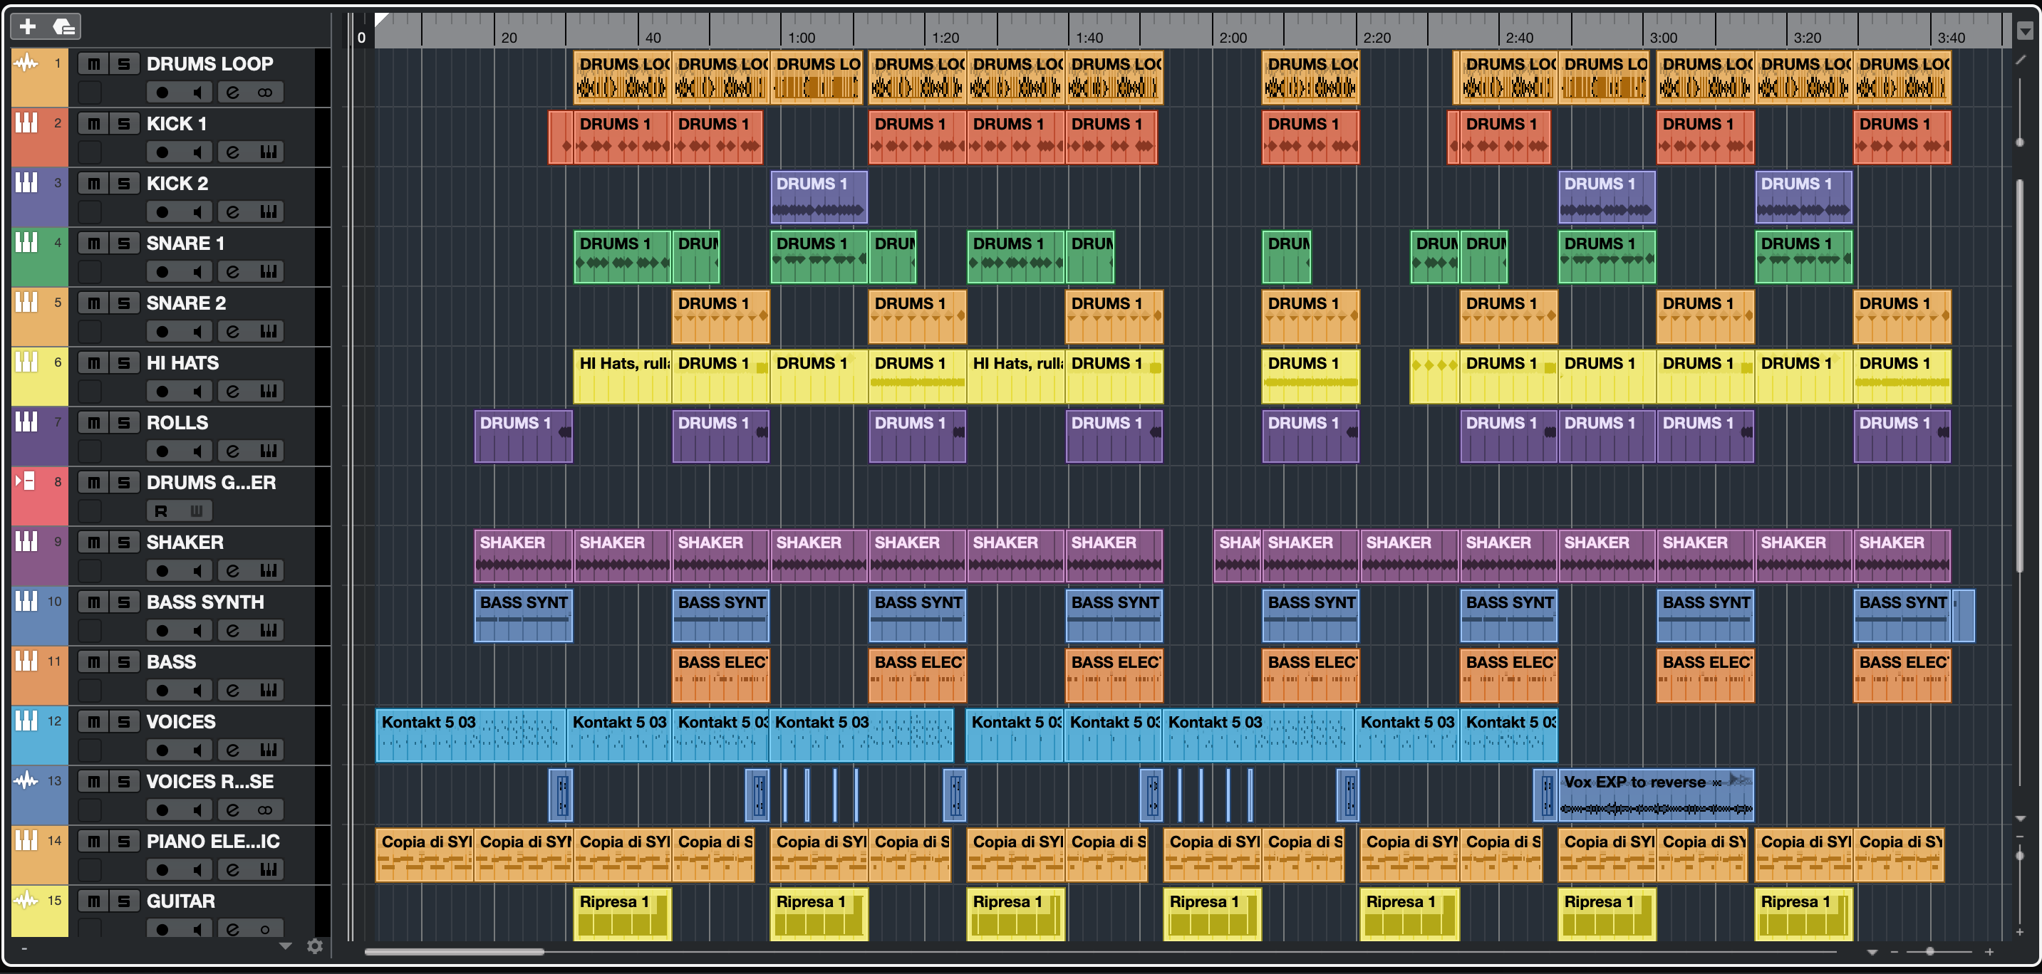Select the Vox EXP to reverse clip
This screenshot has height=974, width=2042.
click(1655, 795)
